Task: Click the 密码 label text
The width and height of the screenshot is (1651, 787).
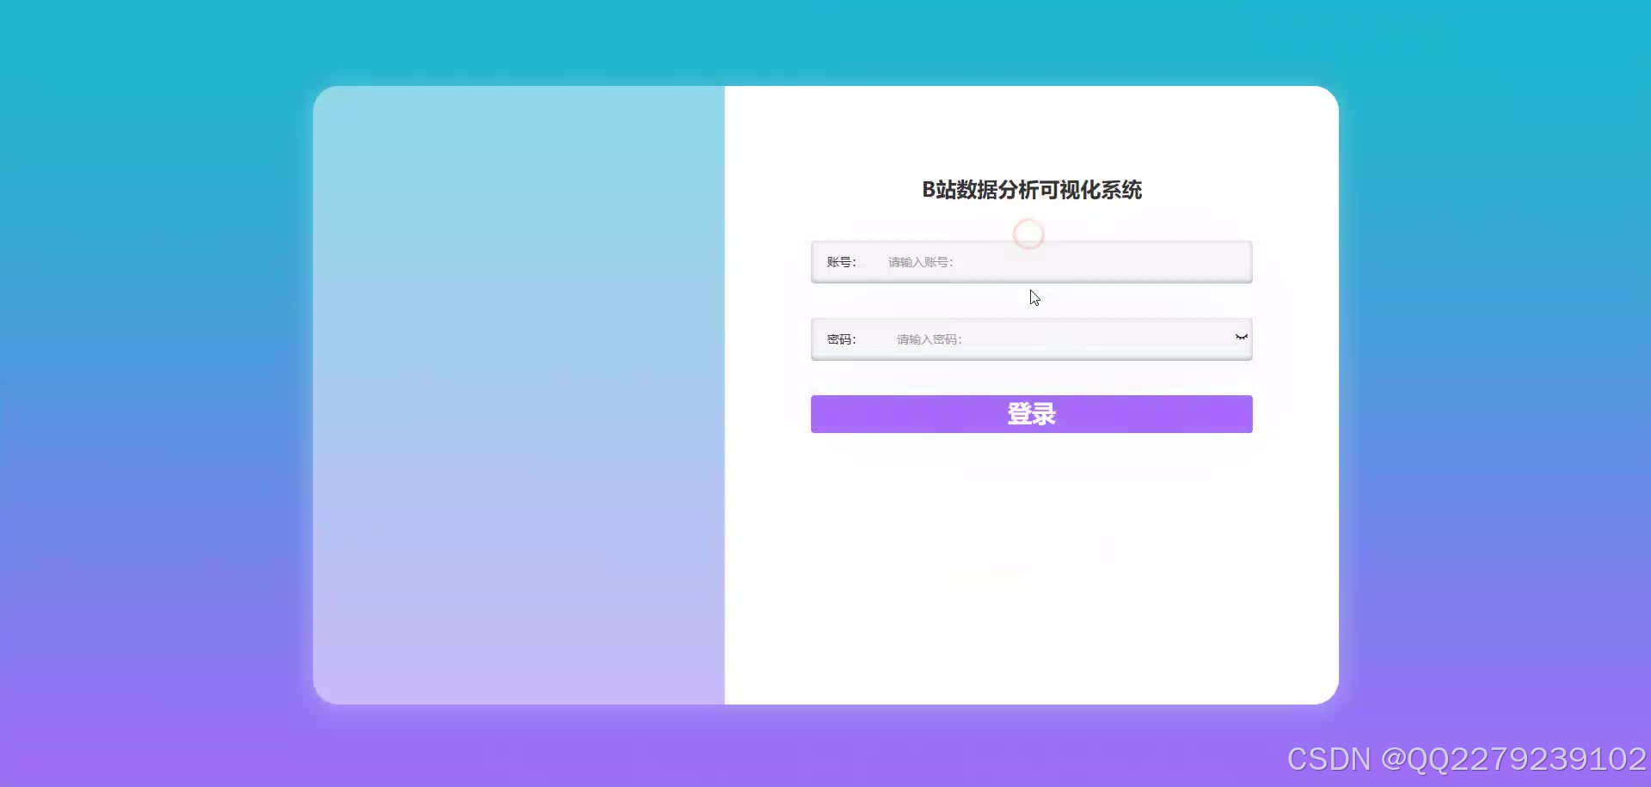Action: pos(842,339)
